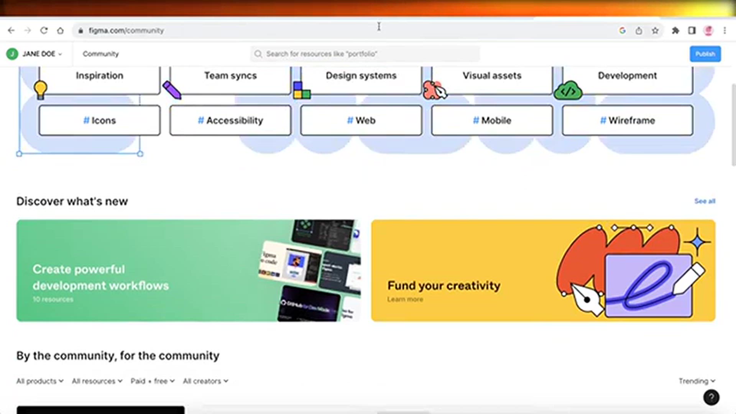Reload the Figma community page
Screen dimensions: 736x414
44,30
